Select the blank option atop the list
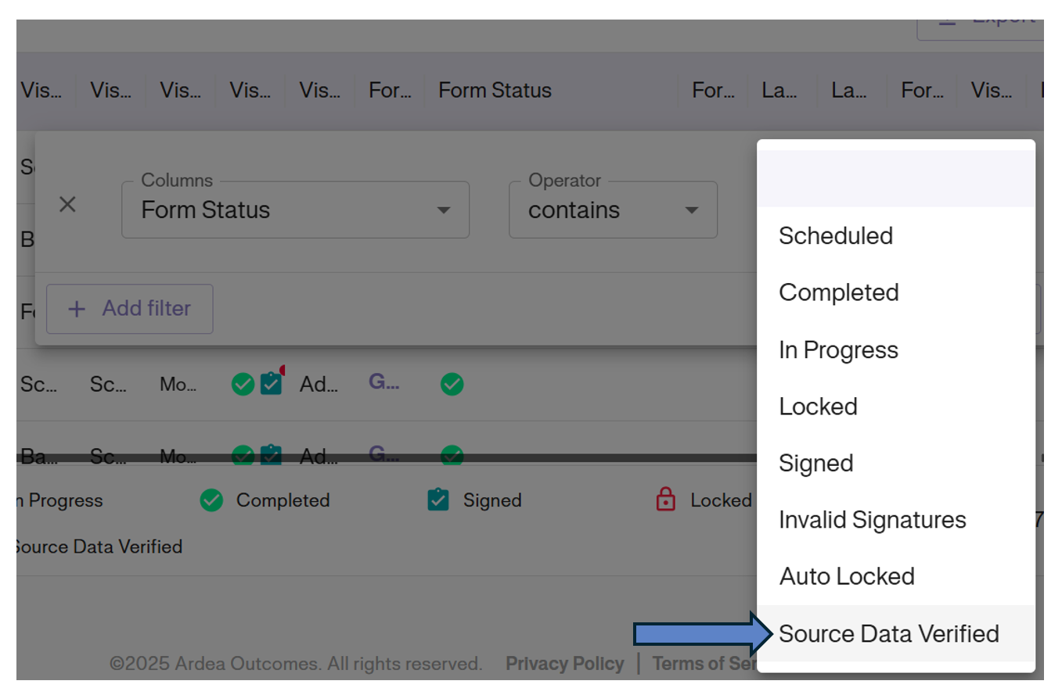 click(895, 178)
